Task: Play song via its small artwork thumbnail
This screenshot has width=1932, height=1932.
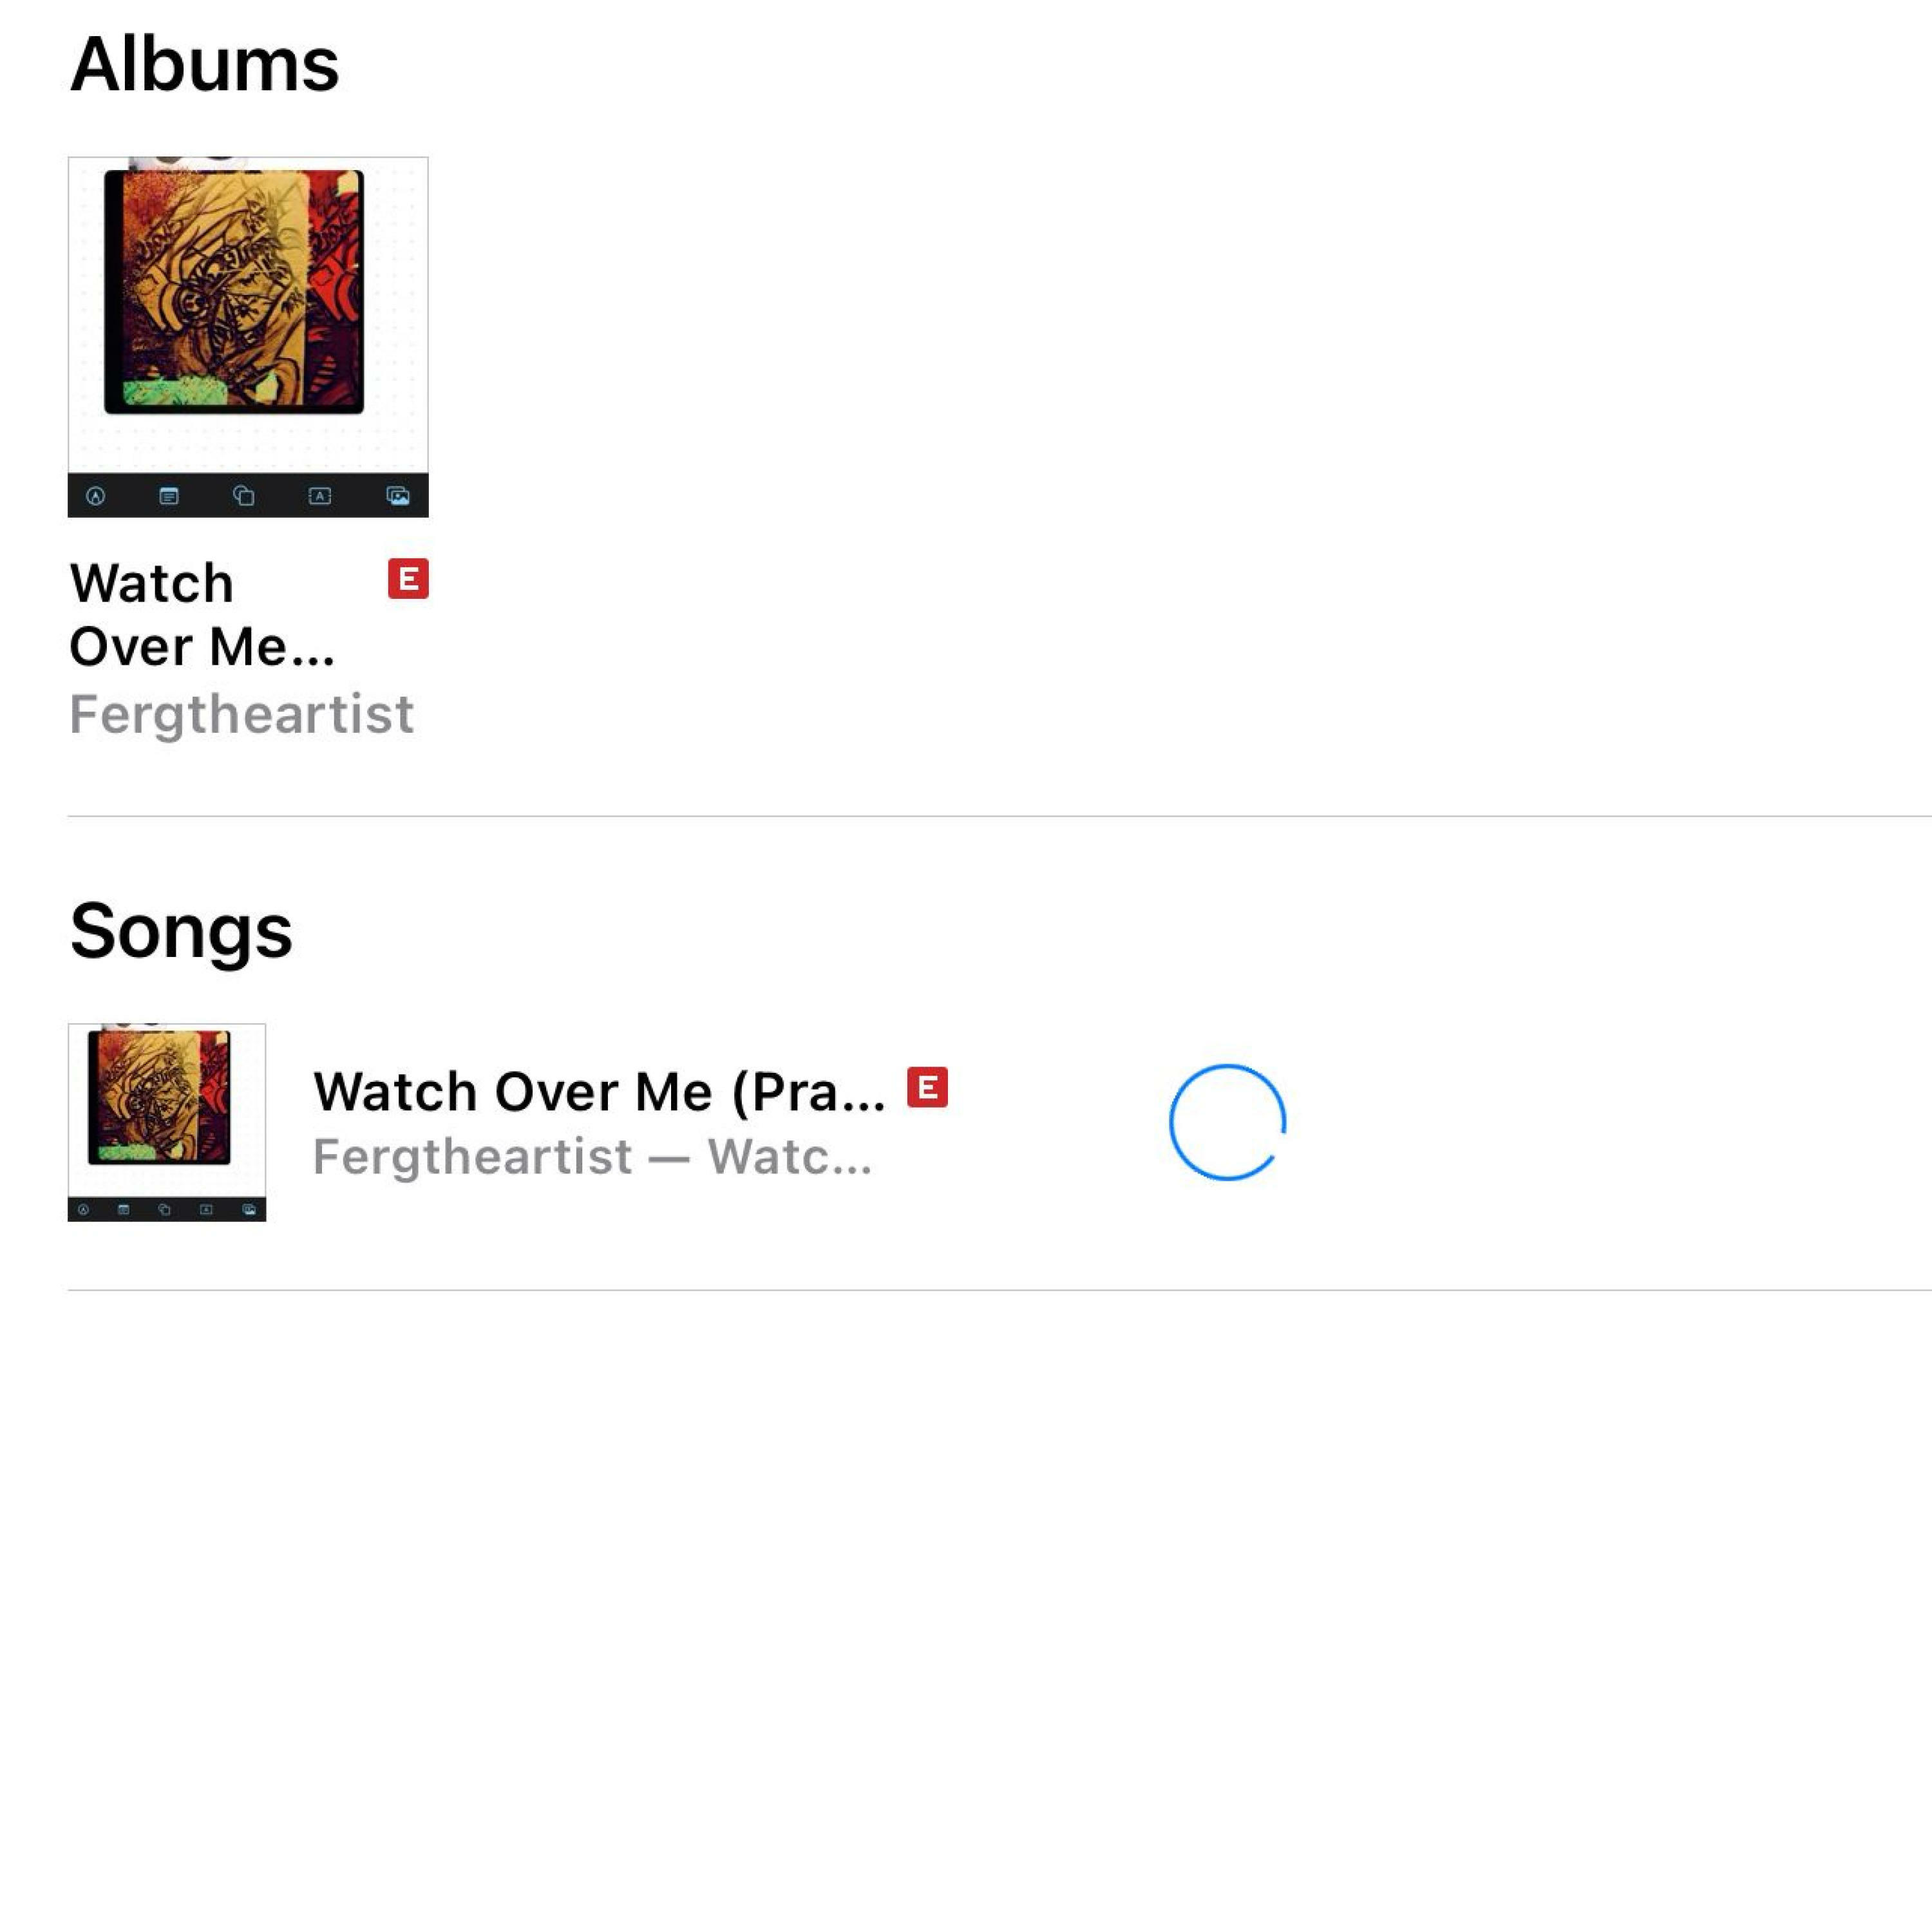Action: (x=167, y=1122)
